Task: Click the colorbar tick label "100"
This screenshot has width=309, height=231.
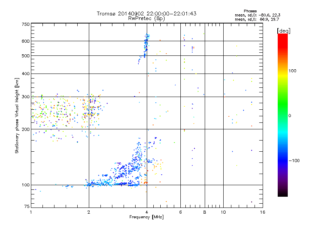Action: 292,71
